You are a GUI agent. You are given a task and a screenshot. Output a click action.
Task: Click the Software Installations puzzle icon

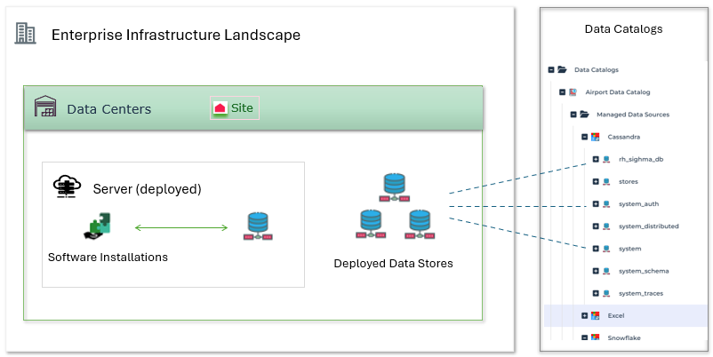coord(99,227)
